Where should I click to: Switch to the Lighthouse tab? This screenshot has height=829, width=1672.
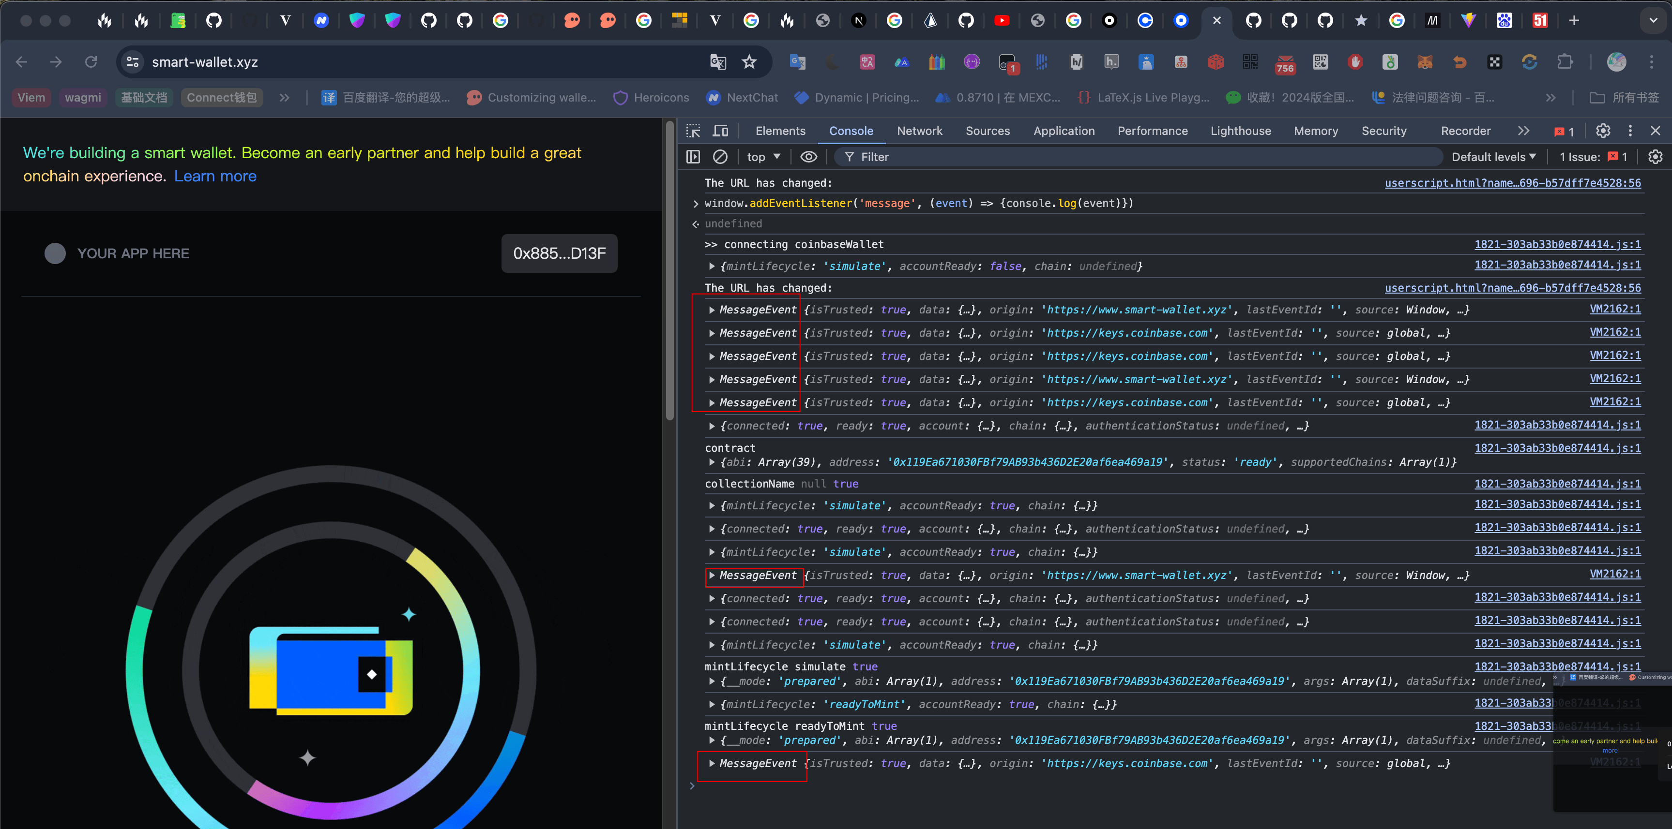[x=1240, y=131]
